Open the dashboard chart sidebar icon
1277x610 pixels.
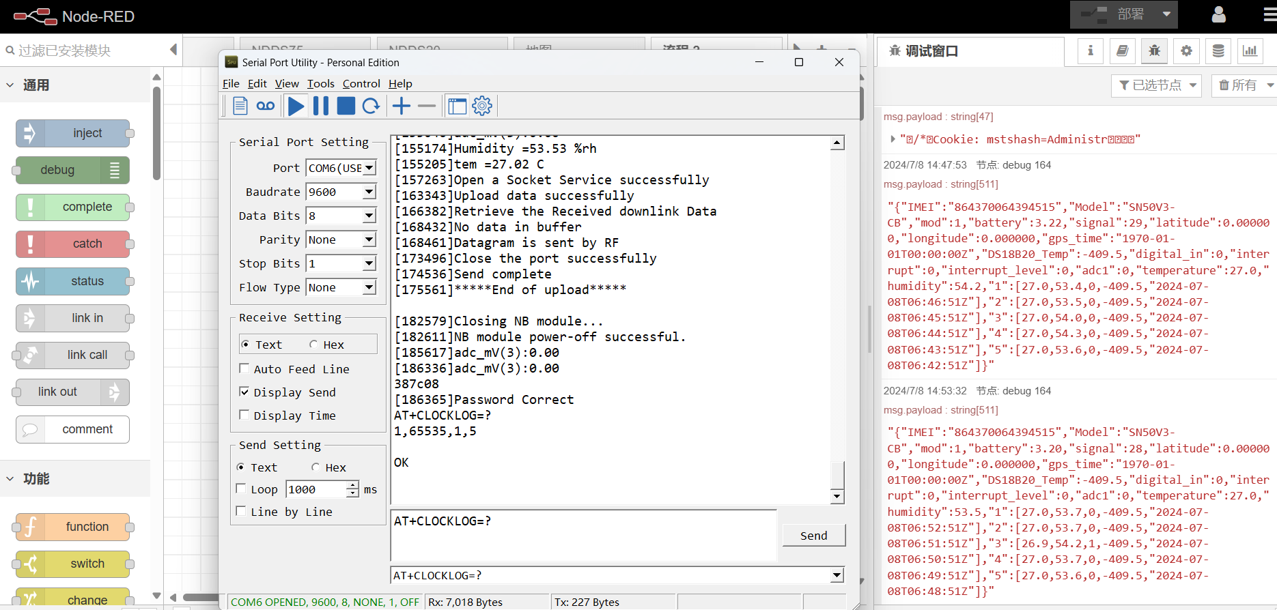pos(1250,50)
